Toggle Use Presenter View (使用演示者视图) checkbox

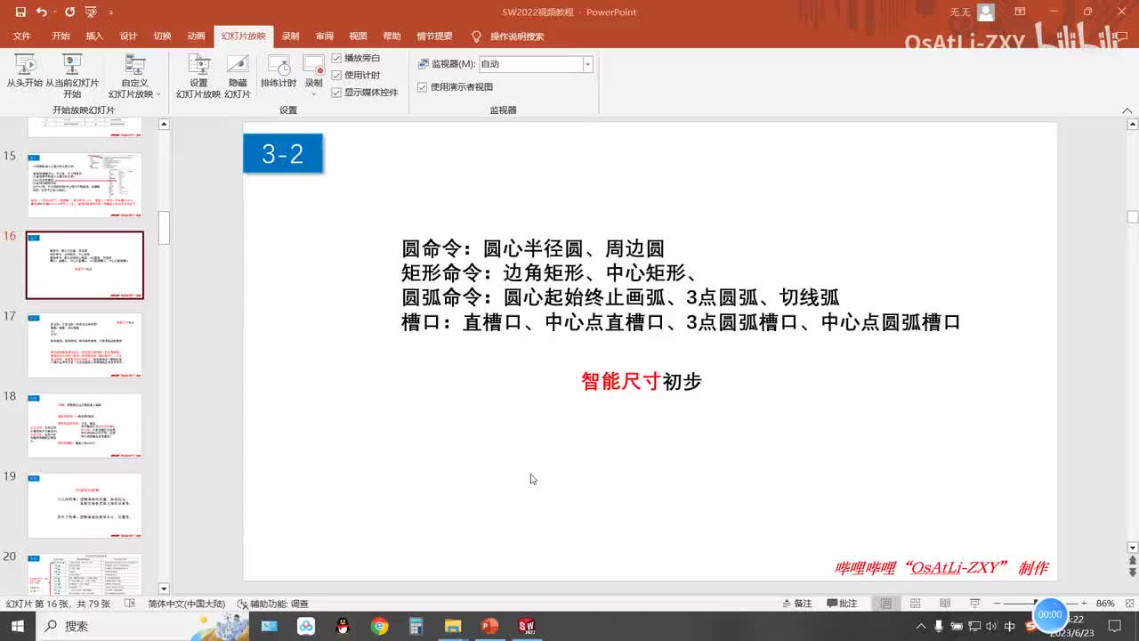pyautogui.click(x=456, y=87)
